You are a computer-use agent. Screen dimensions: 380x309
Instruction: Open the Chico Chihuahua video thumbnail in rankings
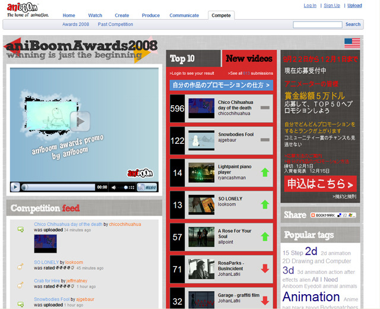point(201,108)
